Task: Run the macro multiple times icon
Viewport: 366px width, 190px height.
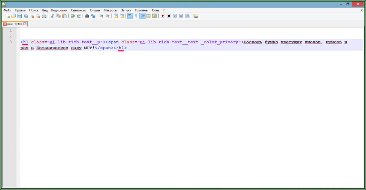Action: pyautogui.click(x=181, y=16)
